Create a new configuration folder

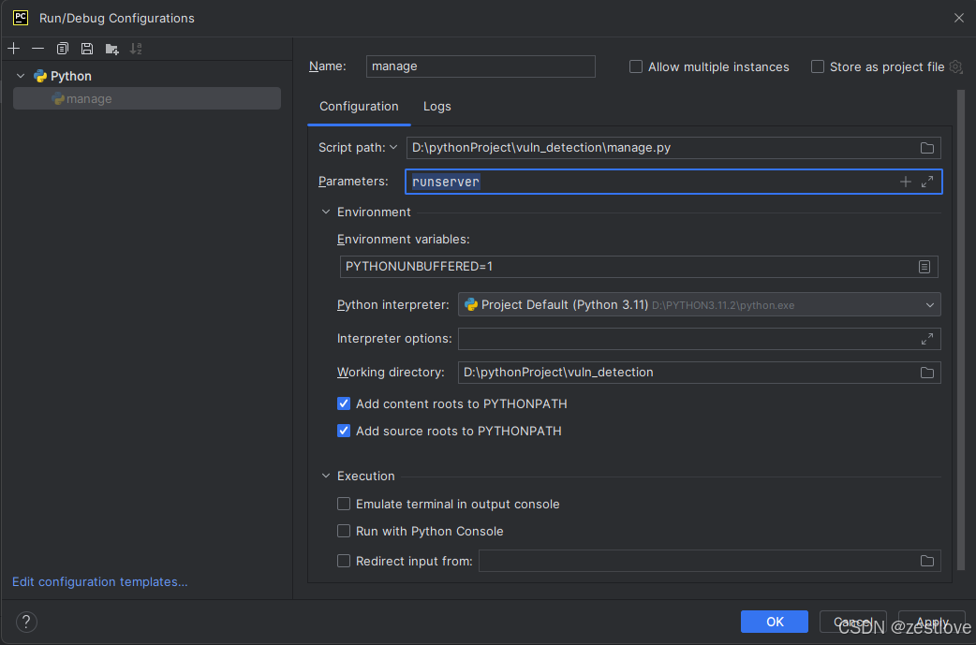pos(112,49)
